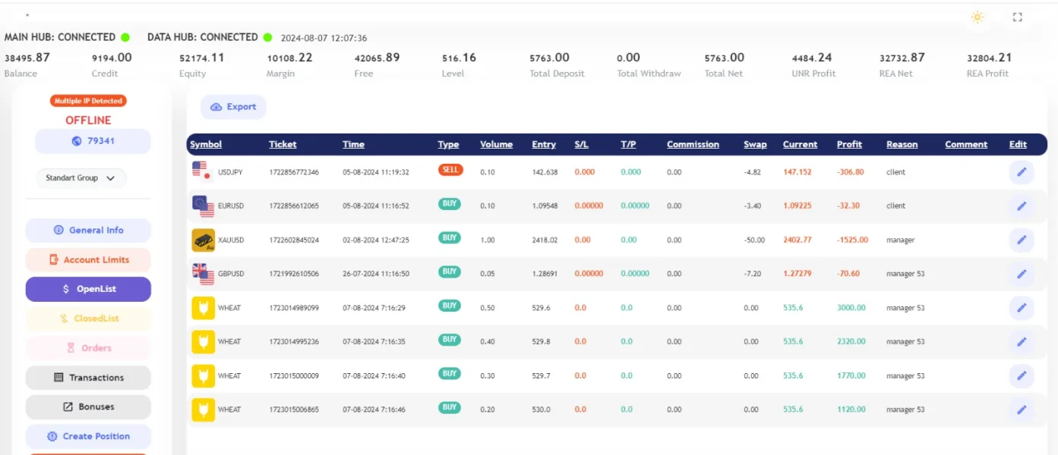This screenshot has height=455, width=1058.
Task: Click the wheat icon on ticket 1723014989099
Action: click(x=204, y=308)
